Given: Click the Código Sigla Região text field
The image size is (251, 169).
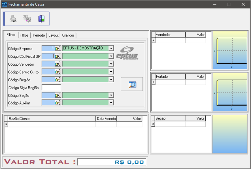Looking at the screenshot, I should pos(51,87).
